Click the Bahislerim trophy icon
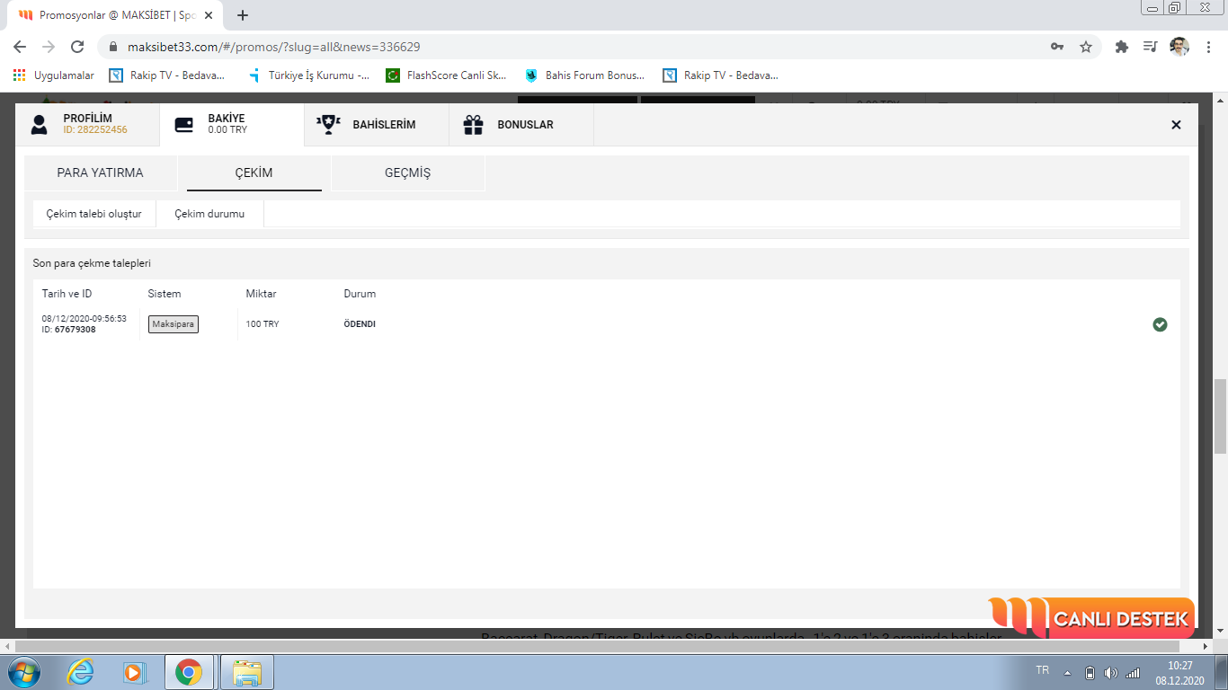Image resolution: width=1228 pixels, height=690 pixels. pyautogui.click(x=328, y=125)
